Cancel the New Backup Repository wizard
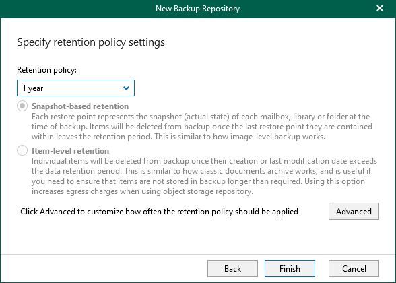Viewport: 396px width, 283px height. coord(354,268)
